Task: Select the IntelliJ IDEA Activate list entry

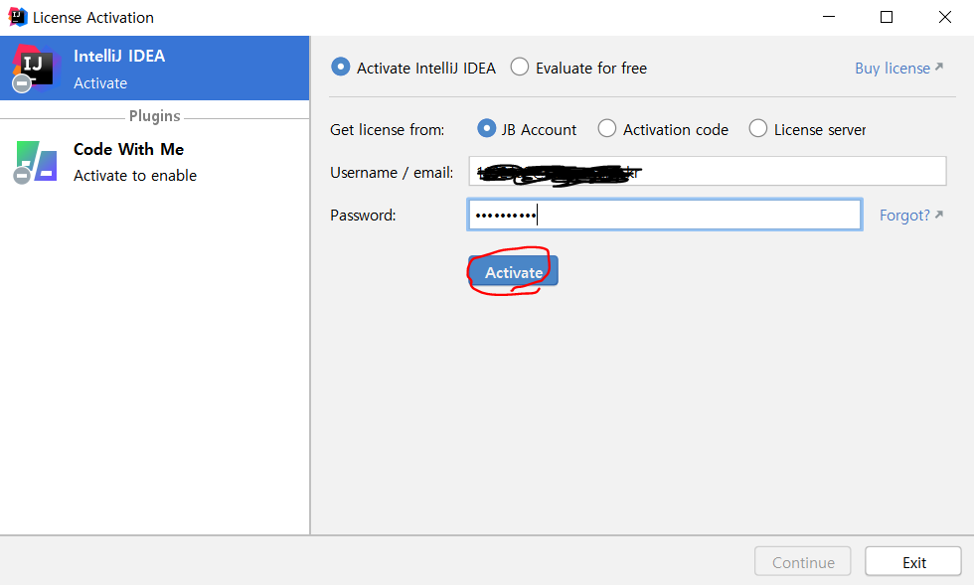Action: tap(155, 69)
